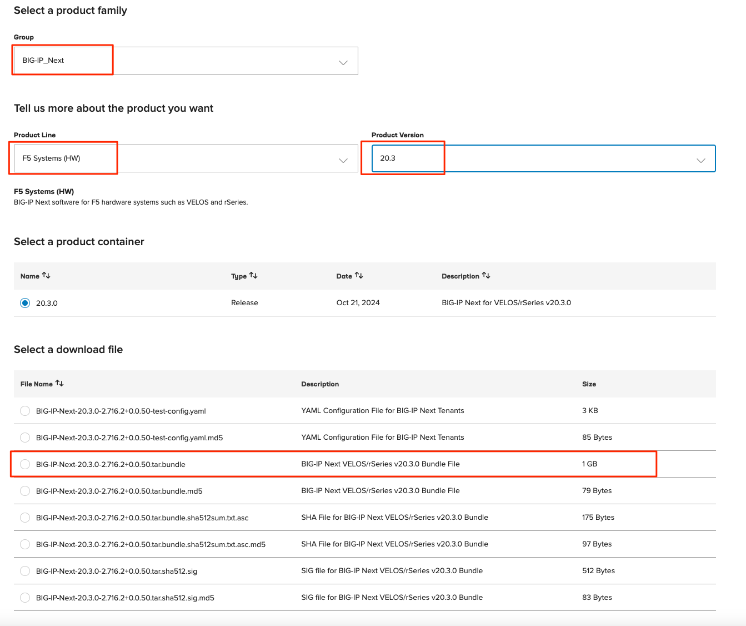
Task: Click the v20.3.0 Bundle File description for 1 GB
Action: coord(380,464)
